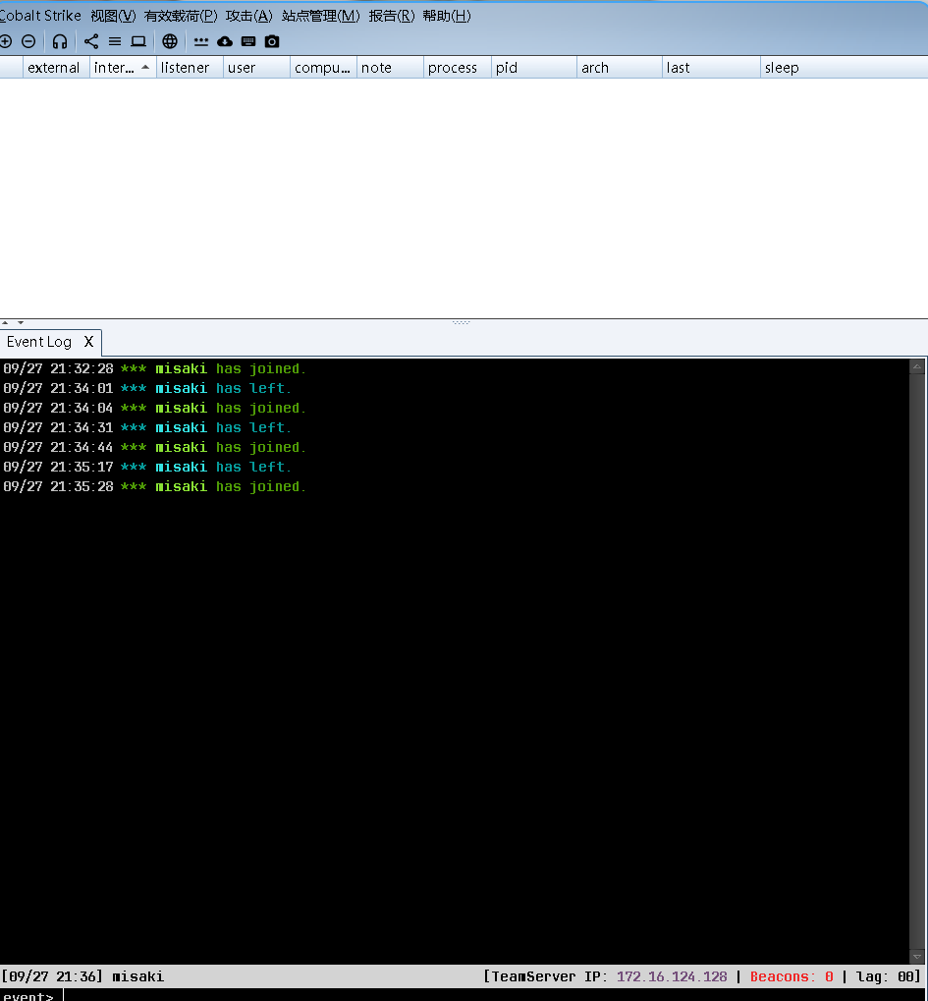
Task: Open the 报告(R) menu
Action: pos(391,16)
